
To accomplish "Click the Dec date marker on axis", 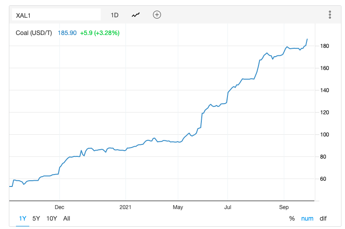I will click(59, 207).
